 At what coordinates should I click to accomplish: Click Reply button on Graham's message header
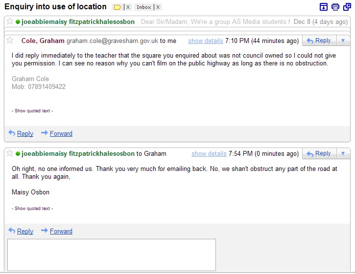(319, 41)
